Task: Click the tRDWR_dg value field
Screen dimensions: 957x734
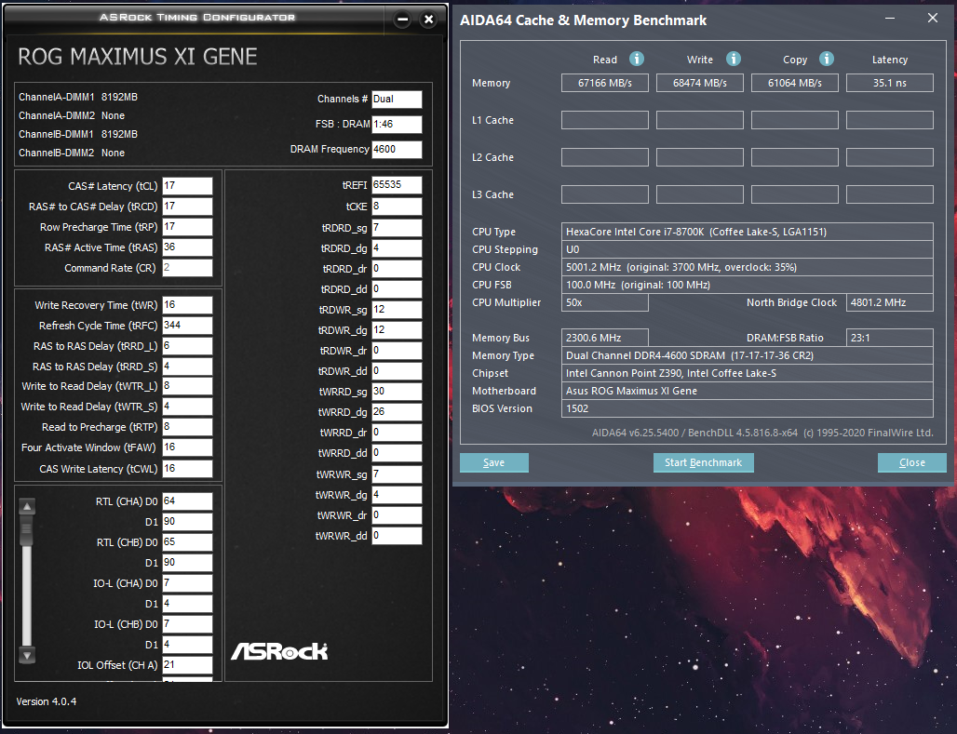Action: point(397,330)
